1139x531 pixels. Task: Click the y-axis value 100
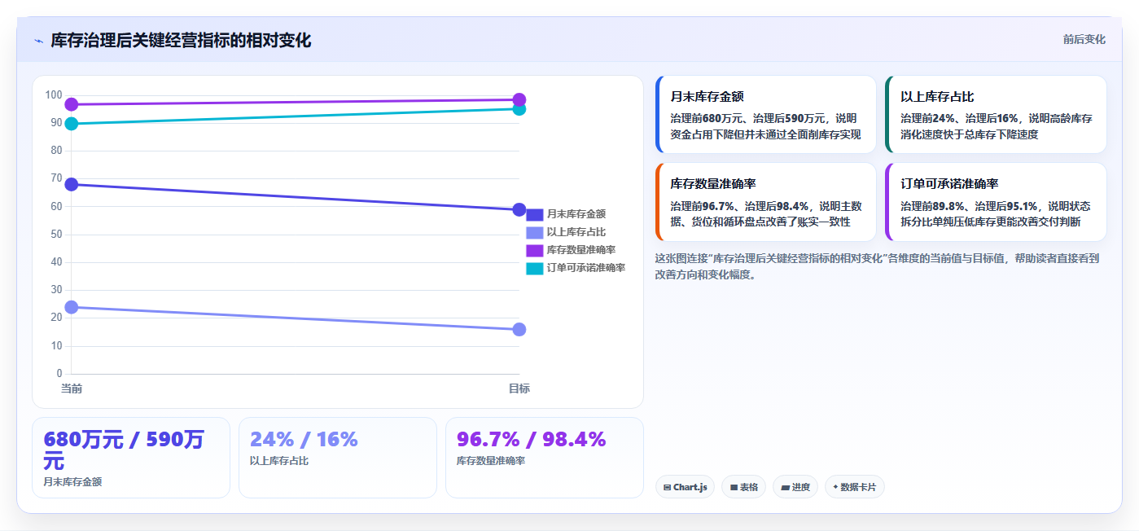[x=54, y=95]
